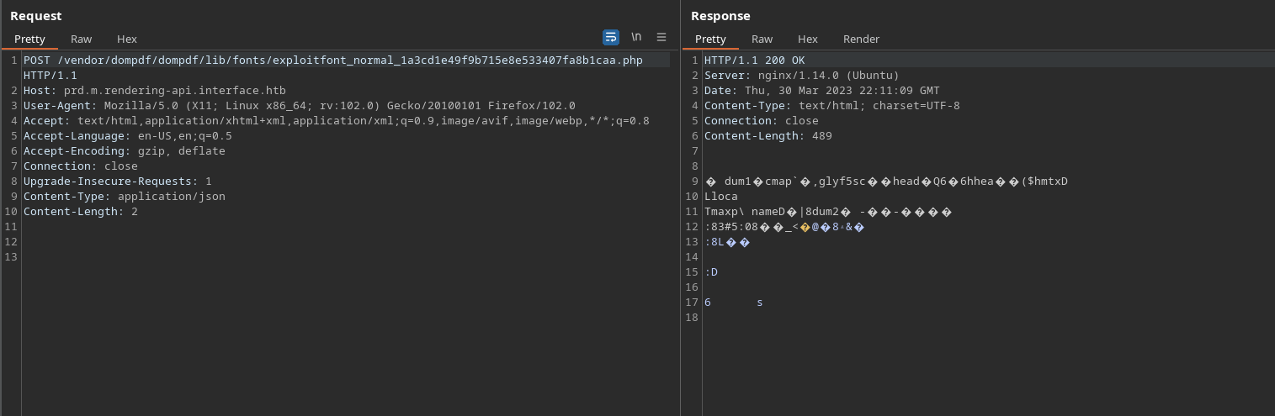Click the Server nginx response header
This screenshot has height=416, width=1275.
coord(801,76)
